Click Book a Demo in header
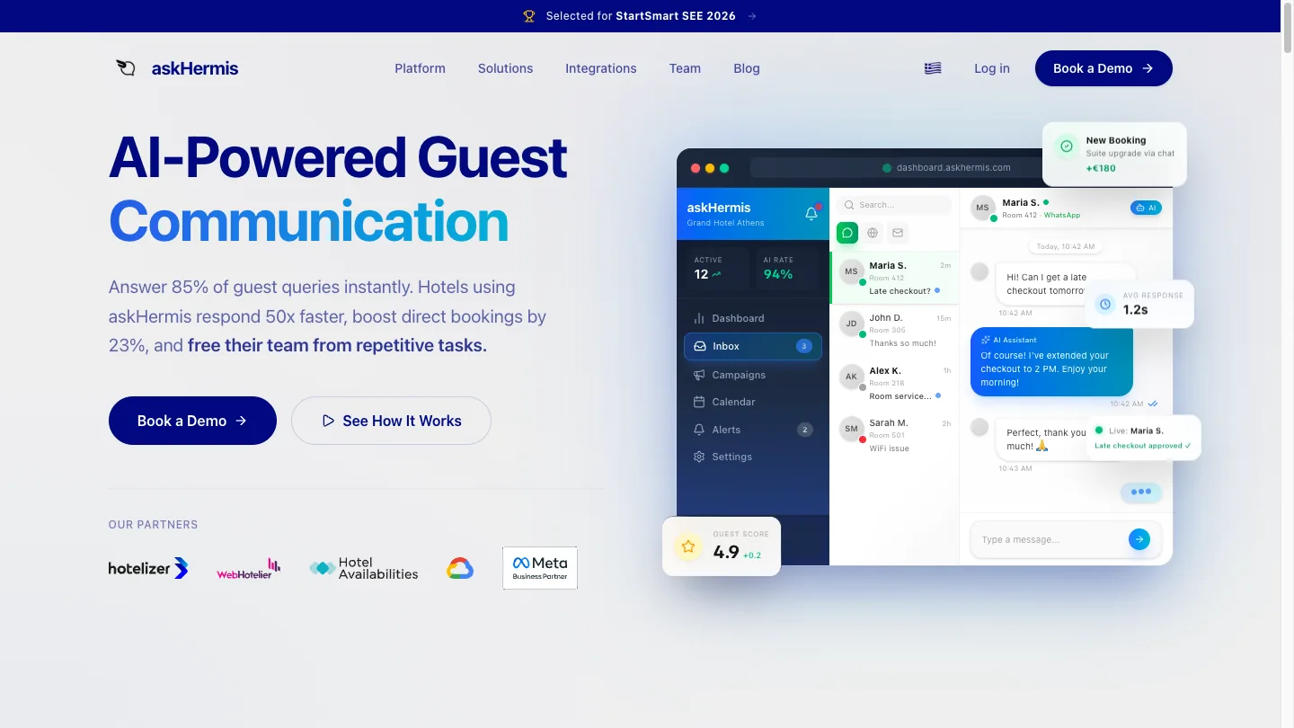The image size is (1294, 728). (1103, 68)
